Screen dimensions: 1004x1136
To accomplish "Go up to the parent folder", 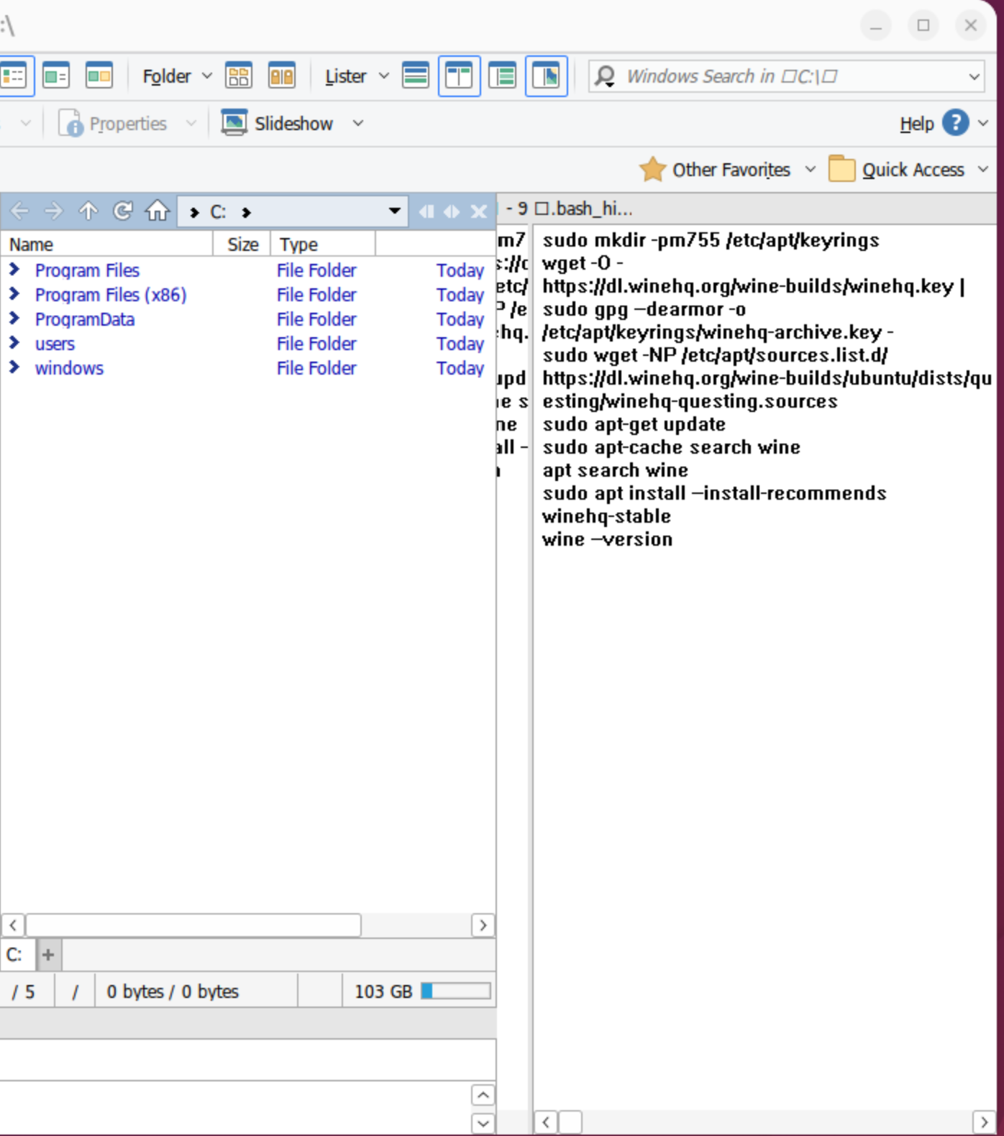I will pyautogui.click(x=88, y=211).
